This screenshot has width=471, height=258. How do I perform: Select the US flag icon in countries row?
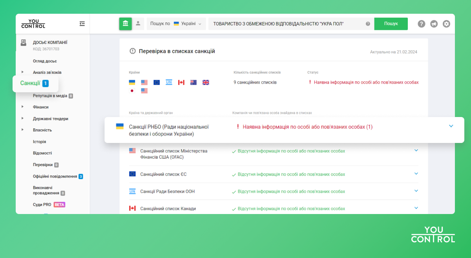[144, 82]
